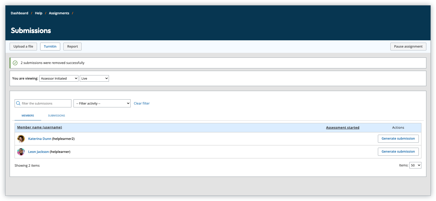Click the 'Showing 2 items' text
The width and height of the screenshot is (436, 201).
tap(27, 165)
